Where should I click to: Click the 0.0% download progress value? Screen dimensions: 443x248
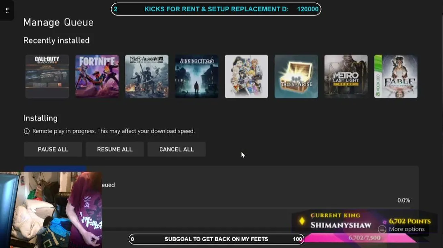404,200
